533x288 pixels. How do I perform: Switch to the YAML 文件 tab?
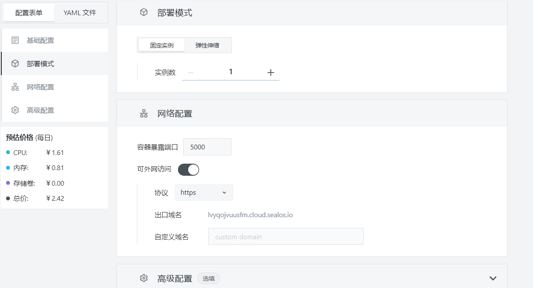tap(80, 13)
